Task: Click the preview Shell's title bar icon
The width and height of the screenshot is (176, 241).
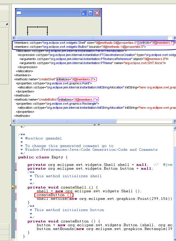Action: point(19,13)
